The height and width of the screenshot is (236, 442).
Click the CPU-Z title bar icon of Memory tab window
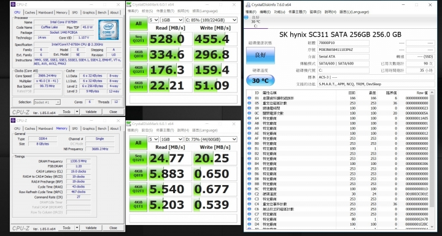click(x=13, y=121)
